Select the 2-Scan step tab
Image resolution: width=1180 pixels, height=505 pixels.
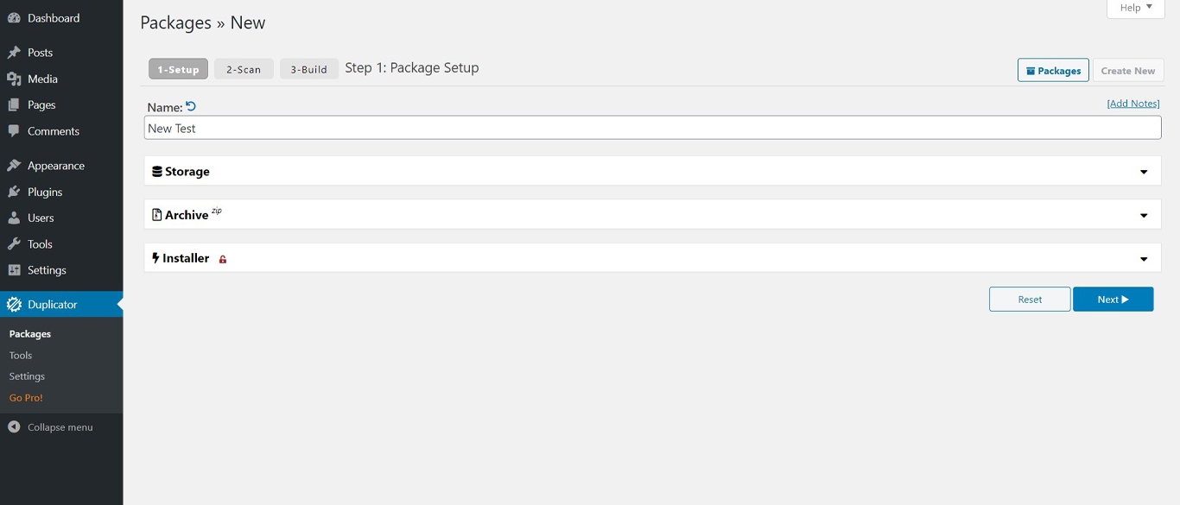coord(244,69)
